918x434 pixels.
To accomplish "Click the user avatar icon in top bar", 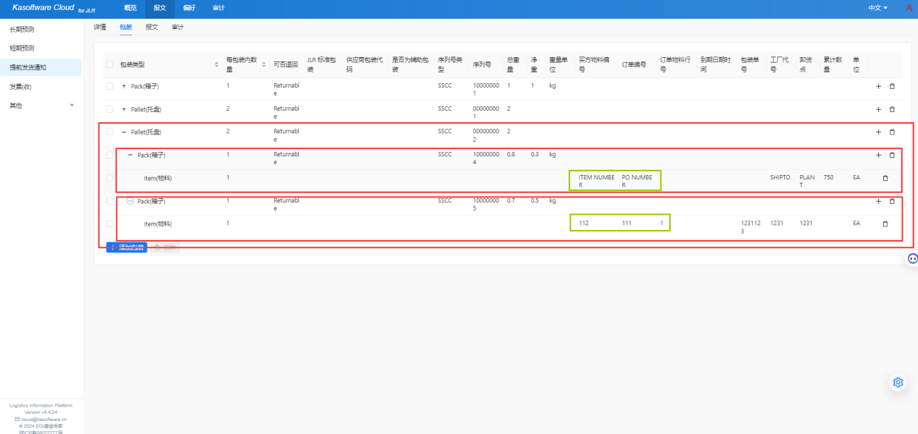I will (909, 8).
